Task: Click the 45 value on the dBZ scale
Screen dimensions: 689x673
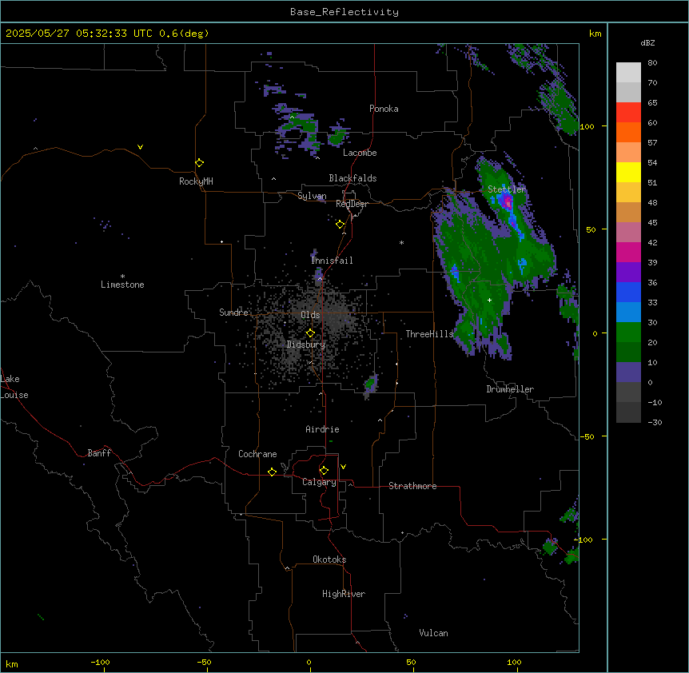Action: pos(652,223)
